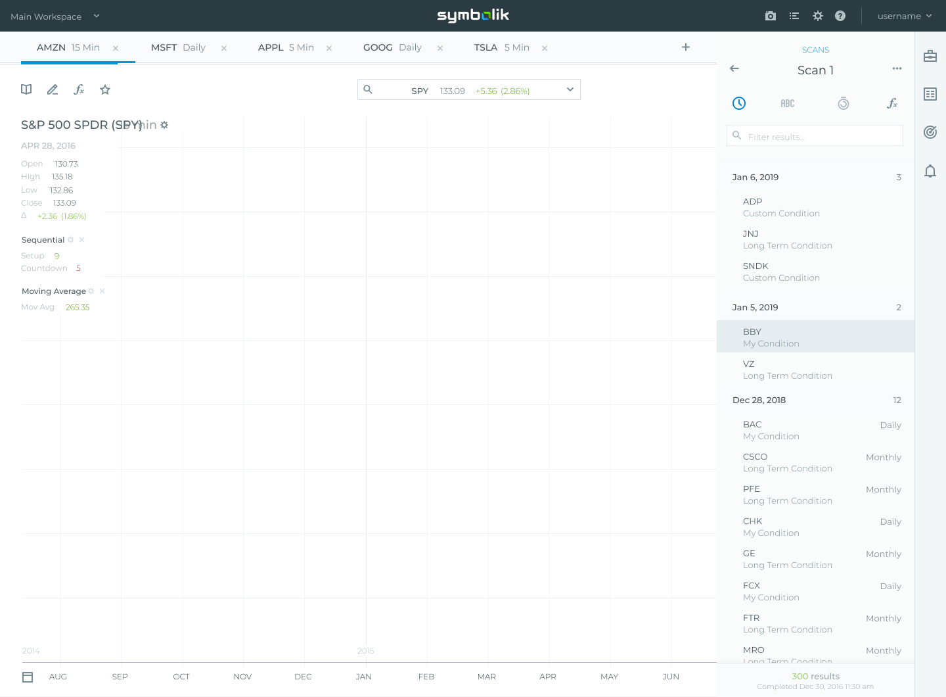The image size is (946, 697).
Task: Close the GOOG tab
Action: (440, 48)
